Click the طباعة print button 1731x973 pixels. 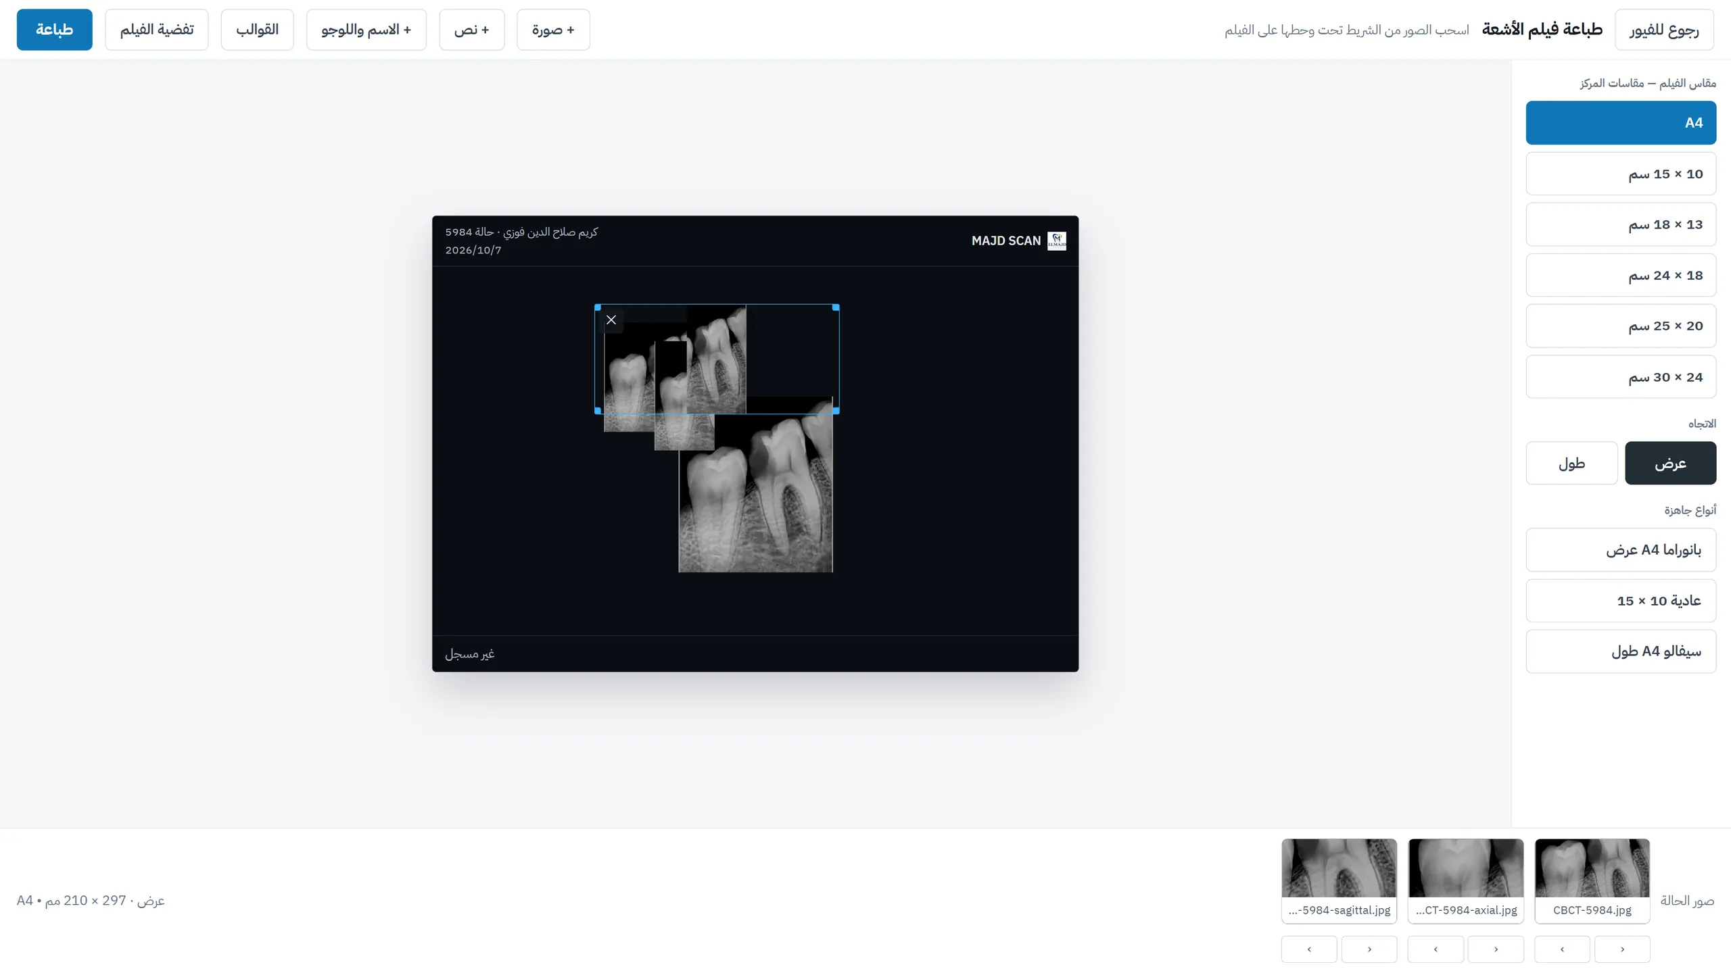(x=55, y=30)
